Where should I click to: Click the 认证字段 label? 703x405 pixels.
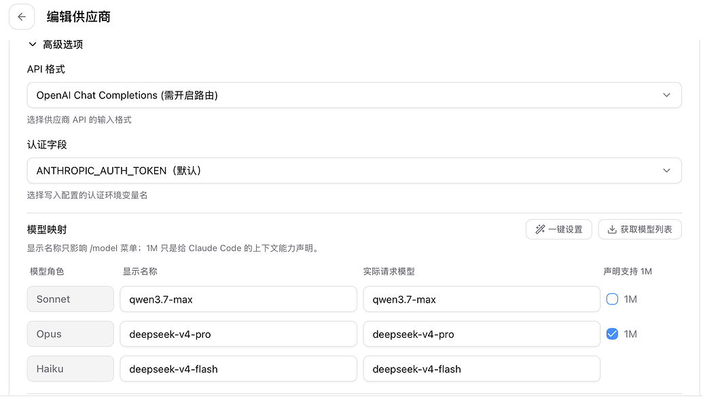47,144
